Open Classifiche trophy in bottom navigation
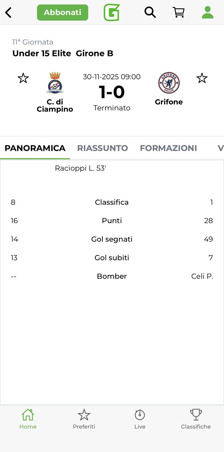The width and height of the screenshot is (224, 452). pyautogui.click(x=196, y=419)
